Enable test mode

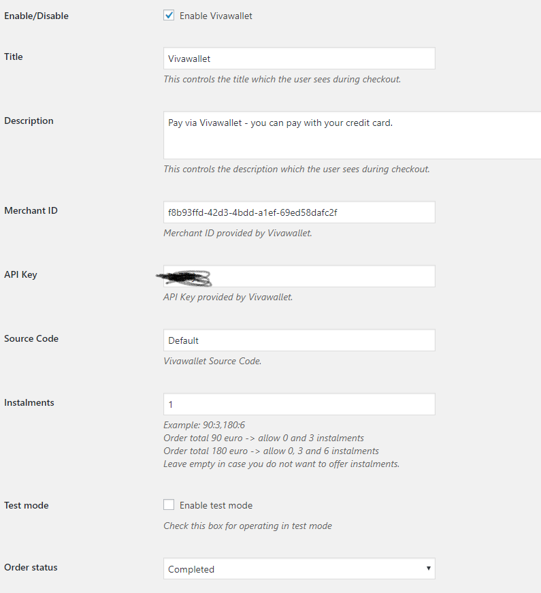pos(168,504)
